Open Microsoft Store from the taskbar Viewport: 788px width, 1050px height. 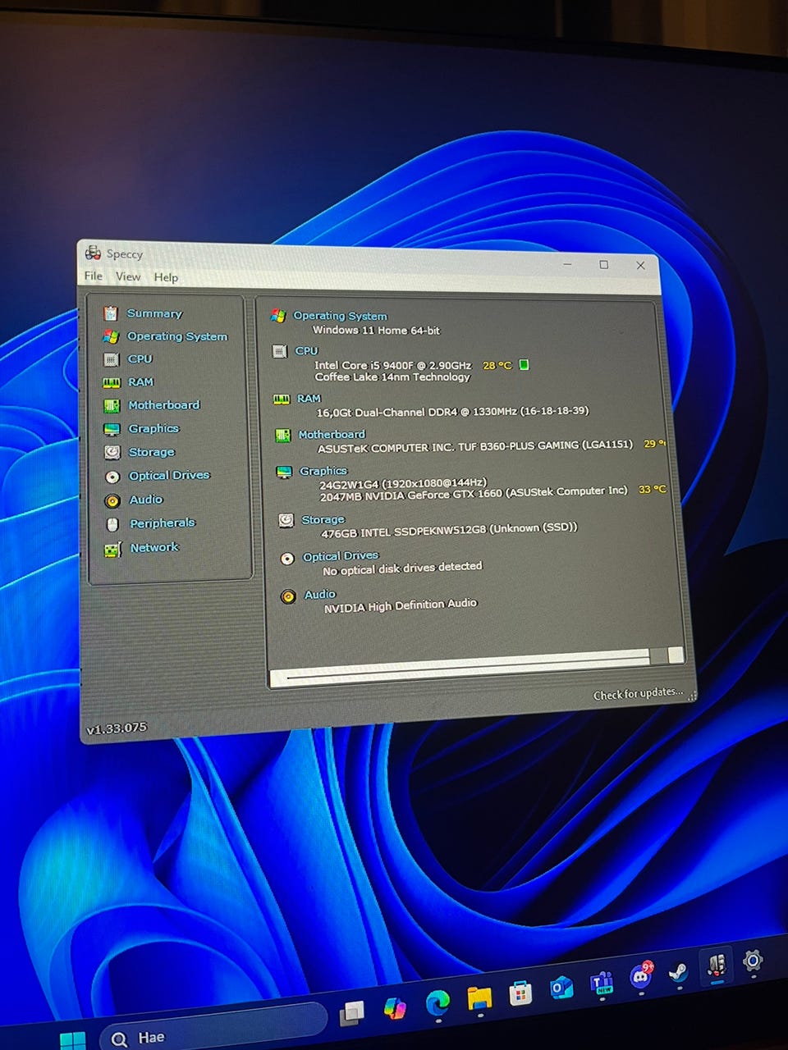(x=520, y=993)
